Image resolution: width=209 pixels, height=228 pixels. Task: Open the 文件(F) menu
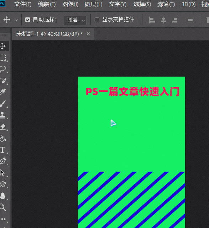23,4
